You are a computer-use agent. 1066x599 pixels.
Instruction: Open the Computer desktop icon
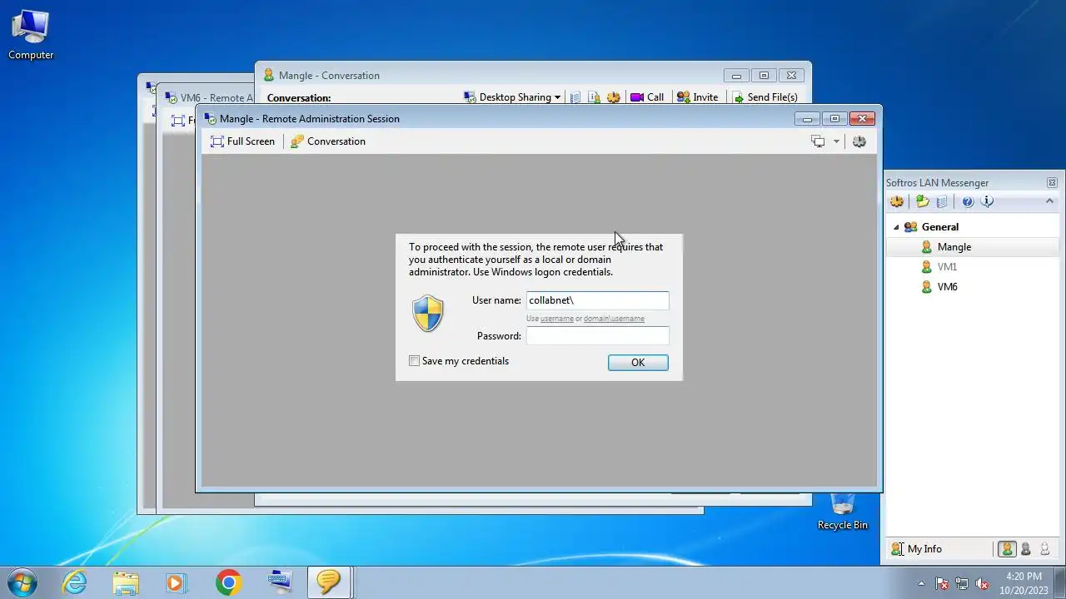(31, 35)
